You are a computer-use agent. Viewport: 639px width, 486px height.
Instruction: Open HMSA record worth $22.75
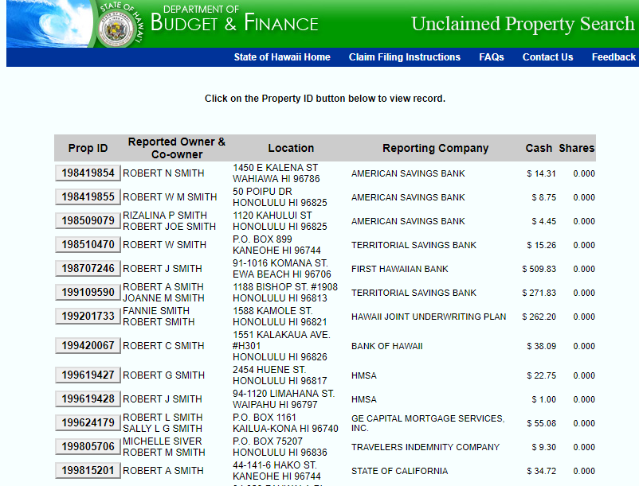88,375
